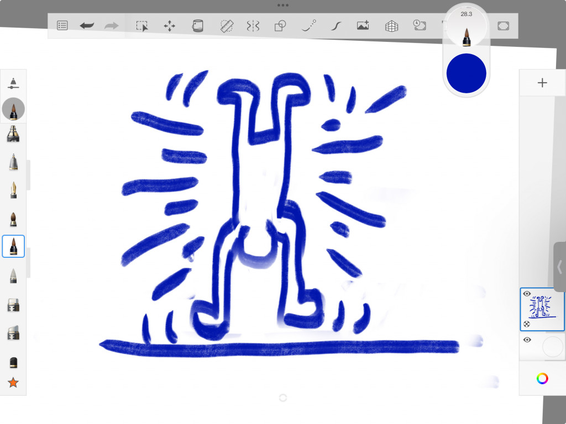Hide the blue drawing layer

(527, 294)
